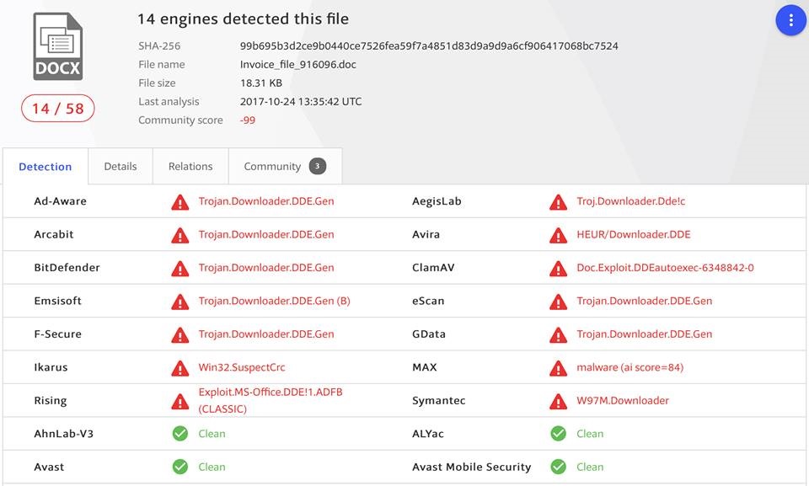The width and height of the screenshot is (809, 486).
Task: Click green check icon for Avast Mobile Security
Action: pos(558,467)
